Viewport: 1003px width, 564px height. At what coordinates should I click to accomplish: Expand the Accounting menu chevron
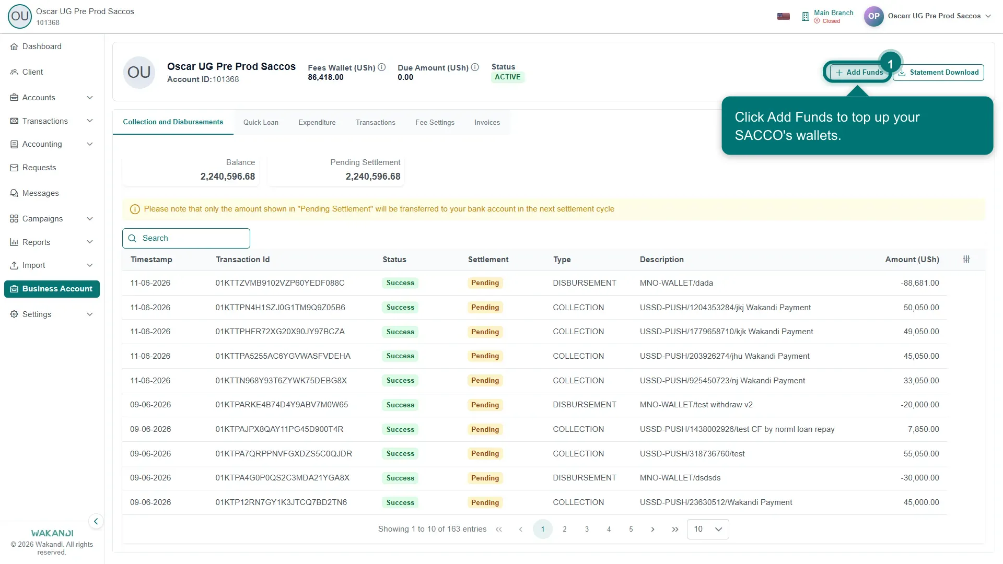click(x=90, y=144)
